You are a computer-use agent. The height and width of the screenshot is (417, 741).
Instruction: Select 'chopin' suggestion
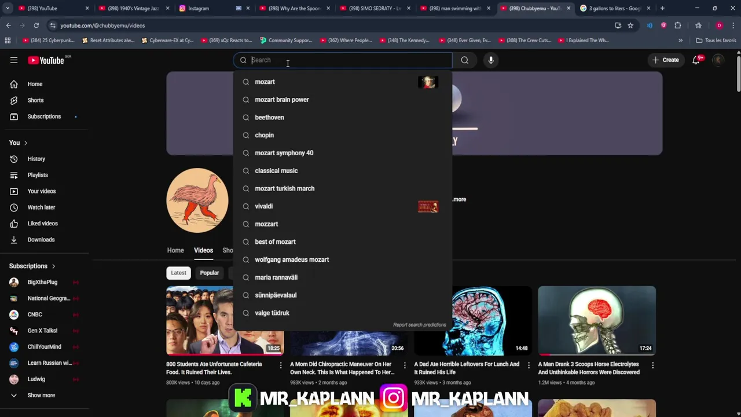pos(342,135)
